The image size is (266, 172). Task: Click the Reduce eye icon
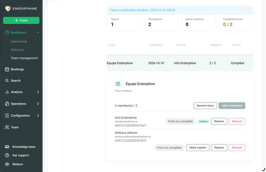(7, 164)
